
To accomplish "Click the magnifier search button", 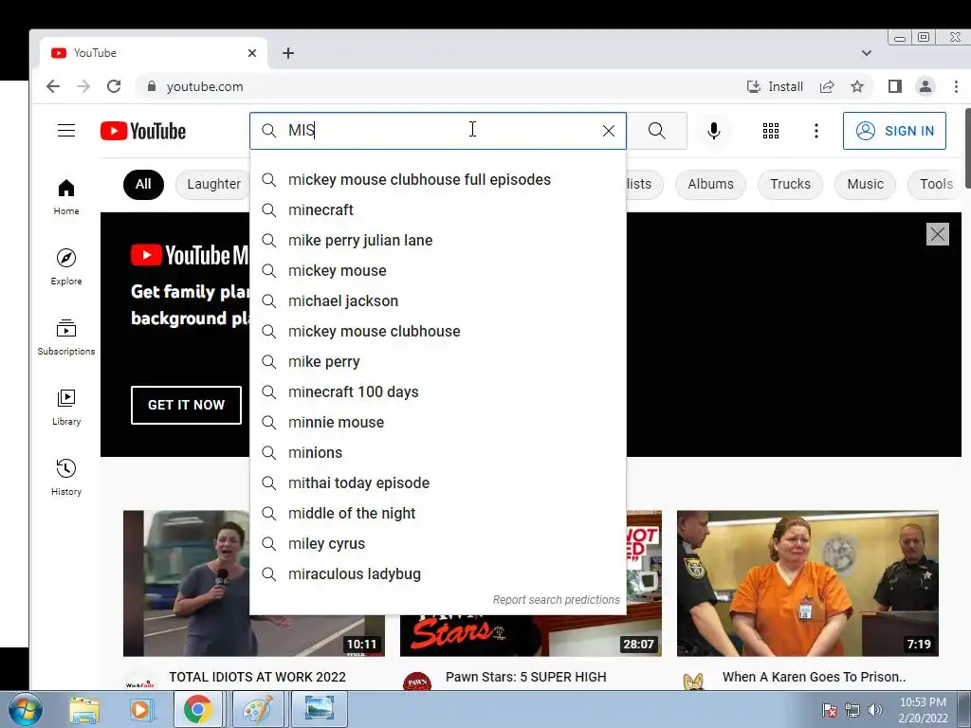I will [657, 131].
